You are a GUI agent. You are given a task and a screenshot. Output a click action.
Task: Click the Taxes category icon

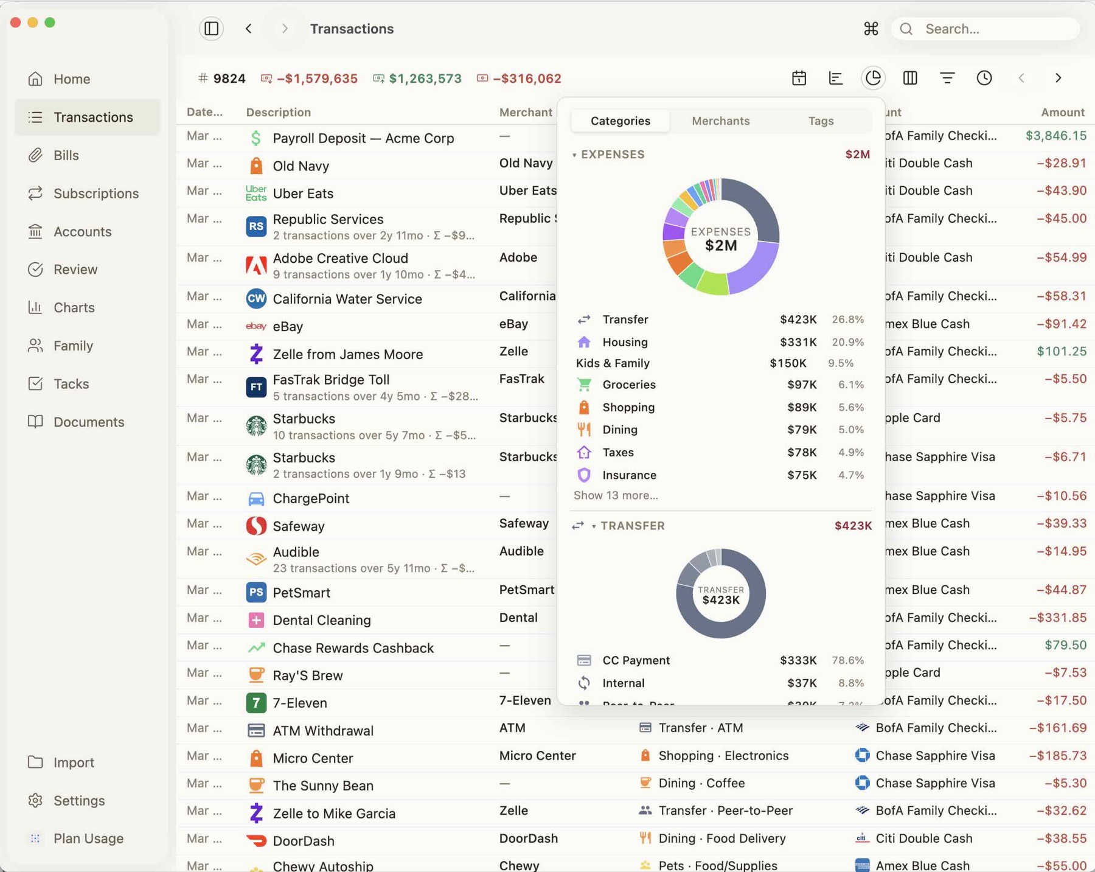click(x=584, y=452)
